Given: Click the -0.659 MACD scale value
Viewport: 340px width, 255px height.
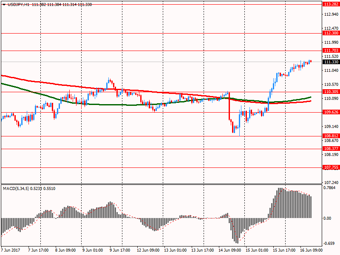Looking at the screenshot, I should 329,244.
